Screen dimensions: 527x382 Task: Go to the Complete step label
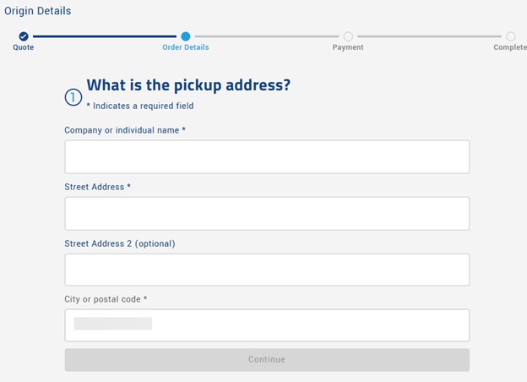pos(510,47)
